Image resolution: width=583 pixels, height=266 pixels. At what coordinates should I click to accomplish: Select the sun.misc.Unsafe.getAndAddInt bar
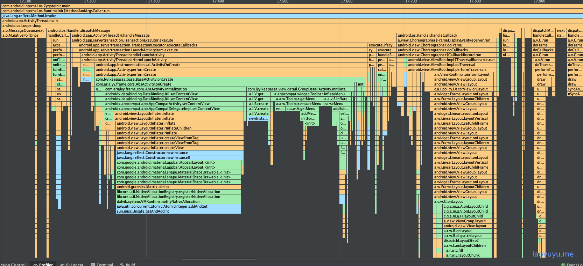(178, 211)
